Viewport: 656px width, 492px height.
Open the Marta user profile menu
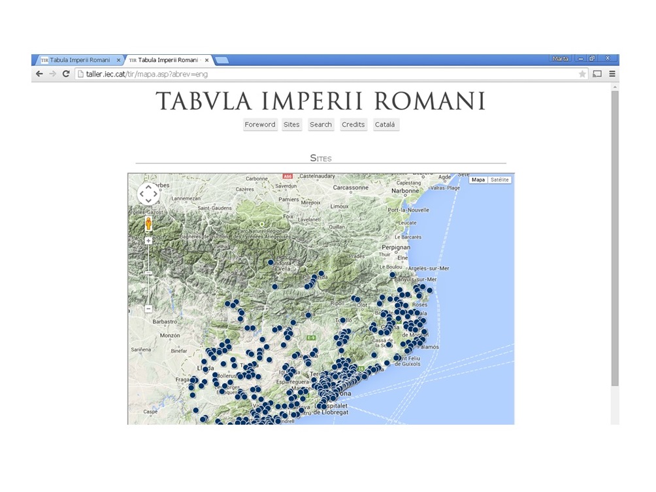pyautogui.click(x=560, y=59)
